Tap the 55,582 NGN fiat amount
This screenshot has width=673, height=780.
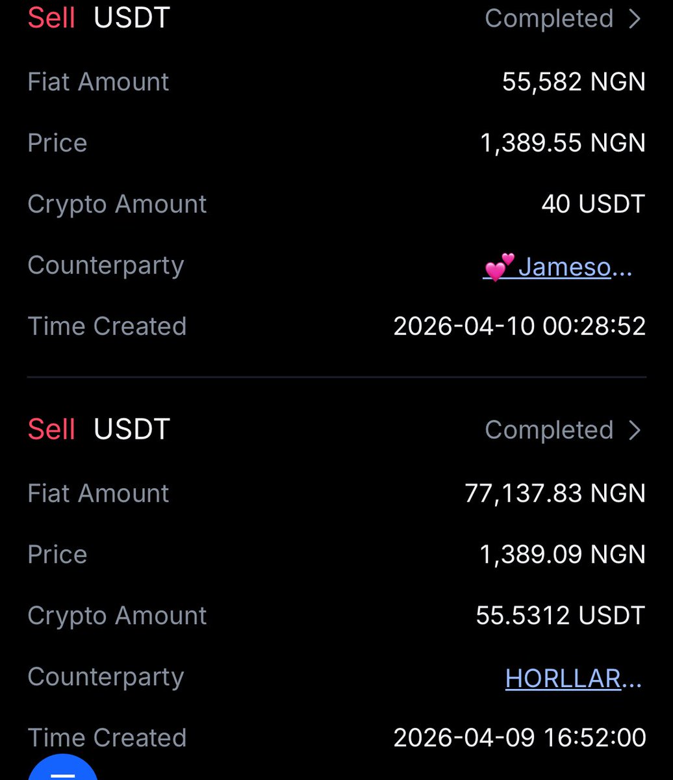574,82
